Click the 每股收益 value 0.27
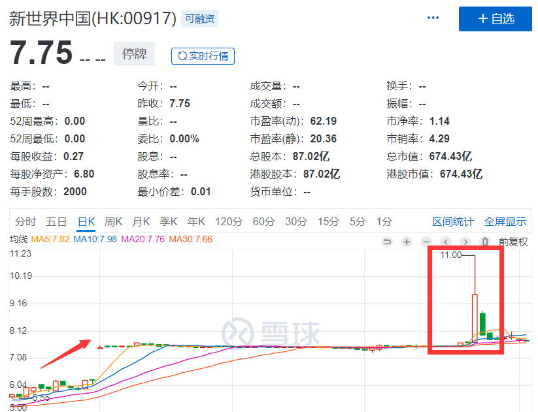This screenshot has height=412, width=538. [73, 156]
